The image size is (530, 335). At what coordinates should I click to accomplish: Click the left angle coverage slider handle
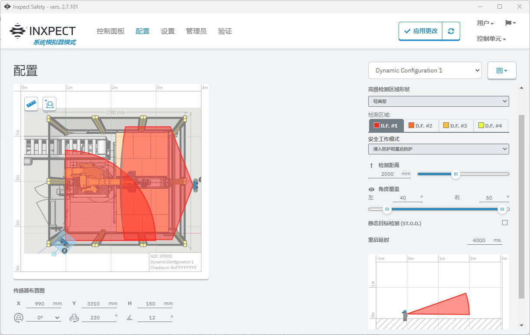pos(387,209)
